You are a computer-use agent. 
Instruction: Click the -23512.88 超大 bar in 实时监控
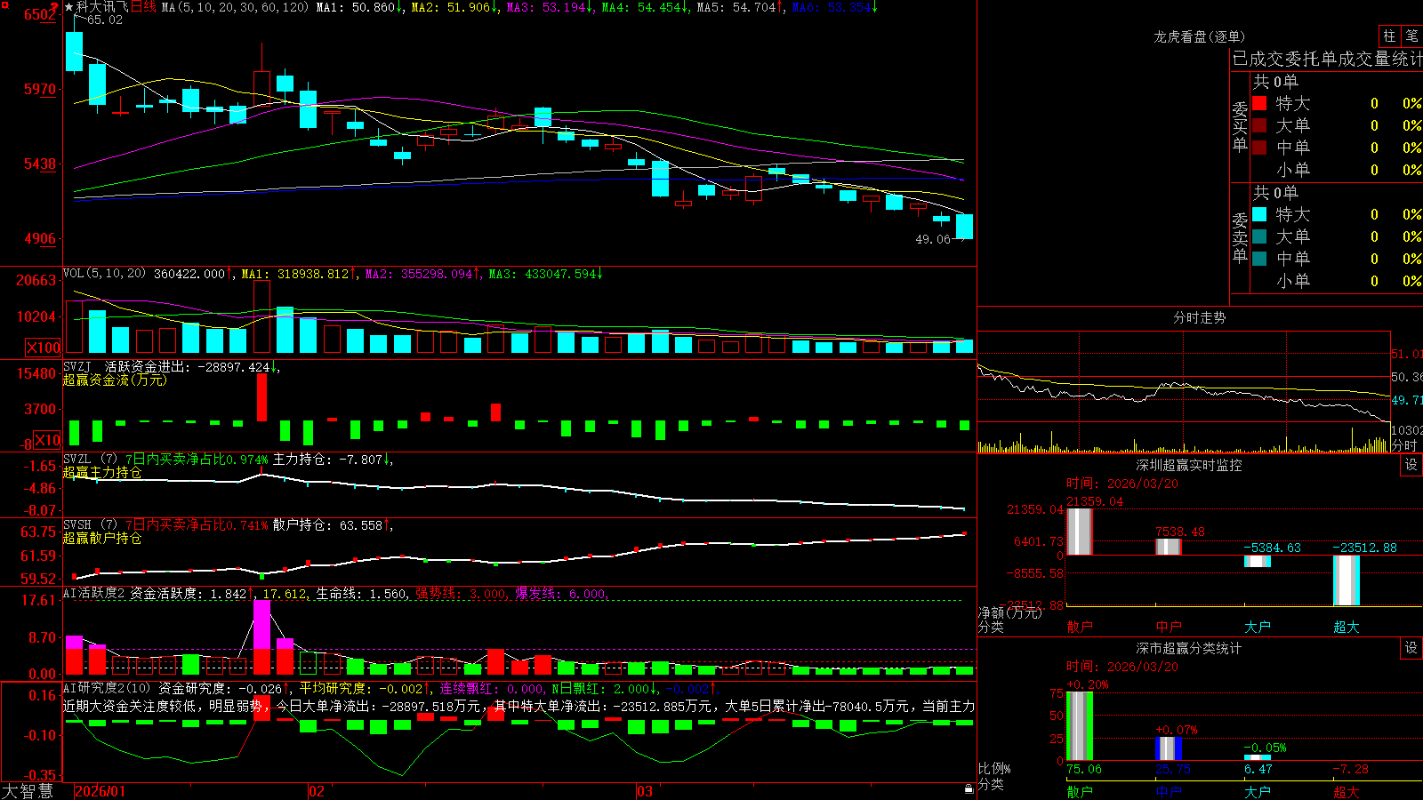(x=1347, y=580)
